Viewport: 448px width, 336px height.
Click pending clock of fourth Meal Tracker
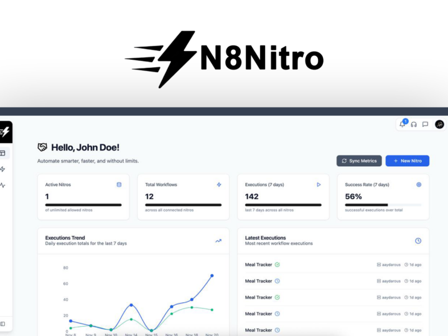pyautogui.click(x=277, y=314)
